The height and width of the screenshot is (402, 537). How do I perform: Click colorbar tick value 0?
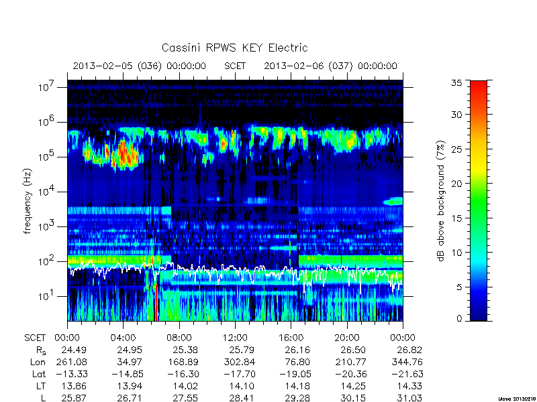459,318
